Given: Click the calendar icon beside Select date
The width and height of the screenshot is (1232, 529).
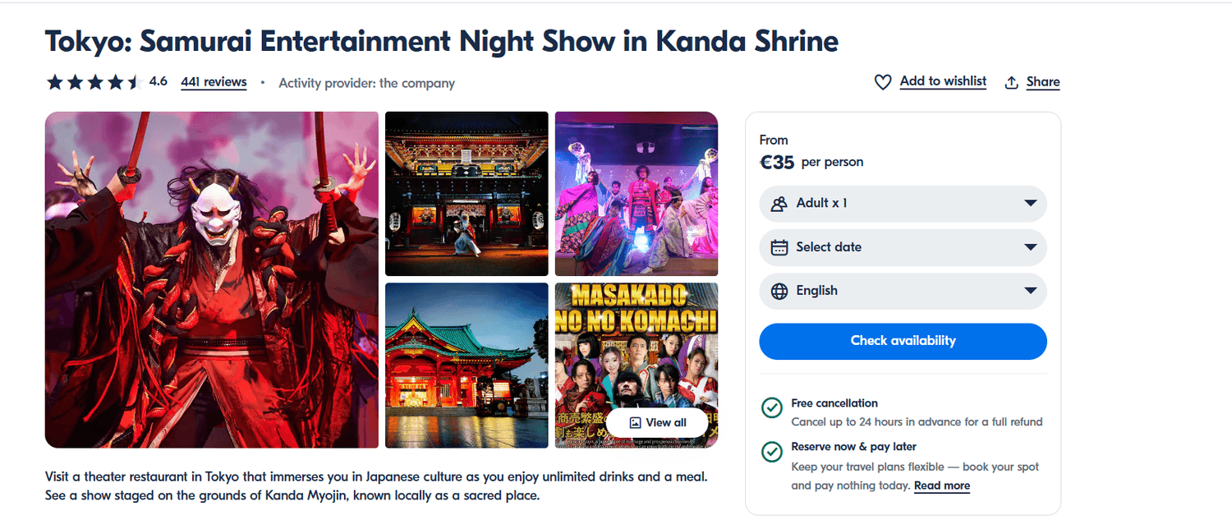Looking at the screenshot, I should (779, 247).
